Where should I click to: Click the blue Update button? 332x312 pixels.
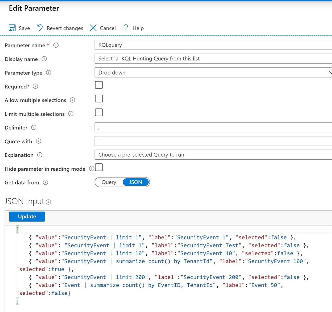coord(27,217)
